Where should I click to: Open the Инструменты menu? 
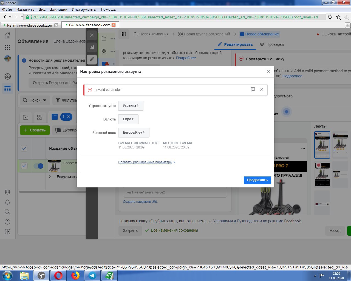click(x=84, y=9)
